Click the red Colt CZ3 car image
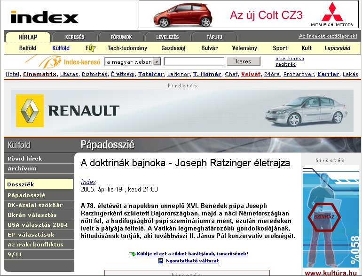362x276 pixels. pos(183,15)
